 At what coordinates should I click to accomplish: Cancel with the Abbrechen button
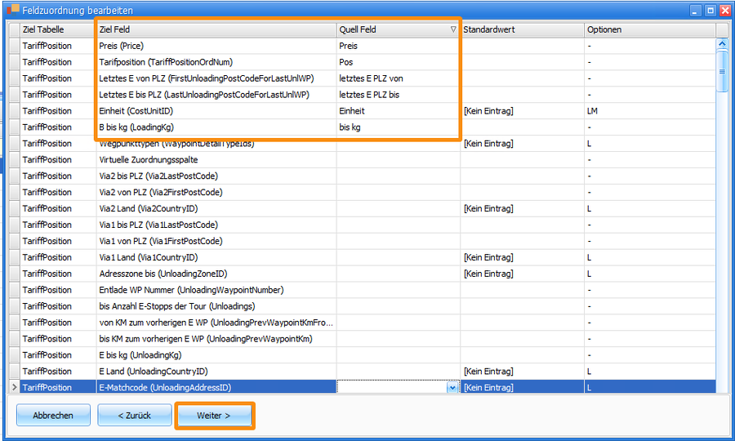pos(53,416)
